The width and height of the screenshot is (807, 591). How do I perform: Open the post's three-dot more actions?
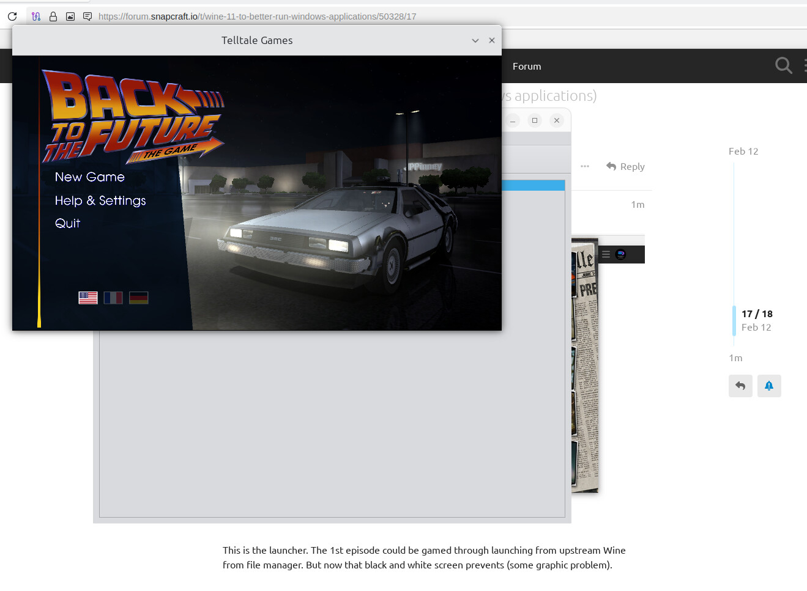[585, 166]
